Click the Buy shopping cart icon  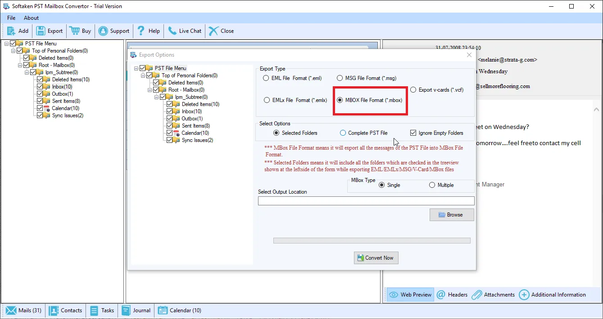click(74, 31)
